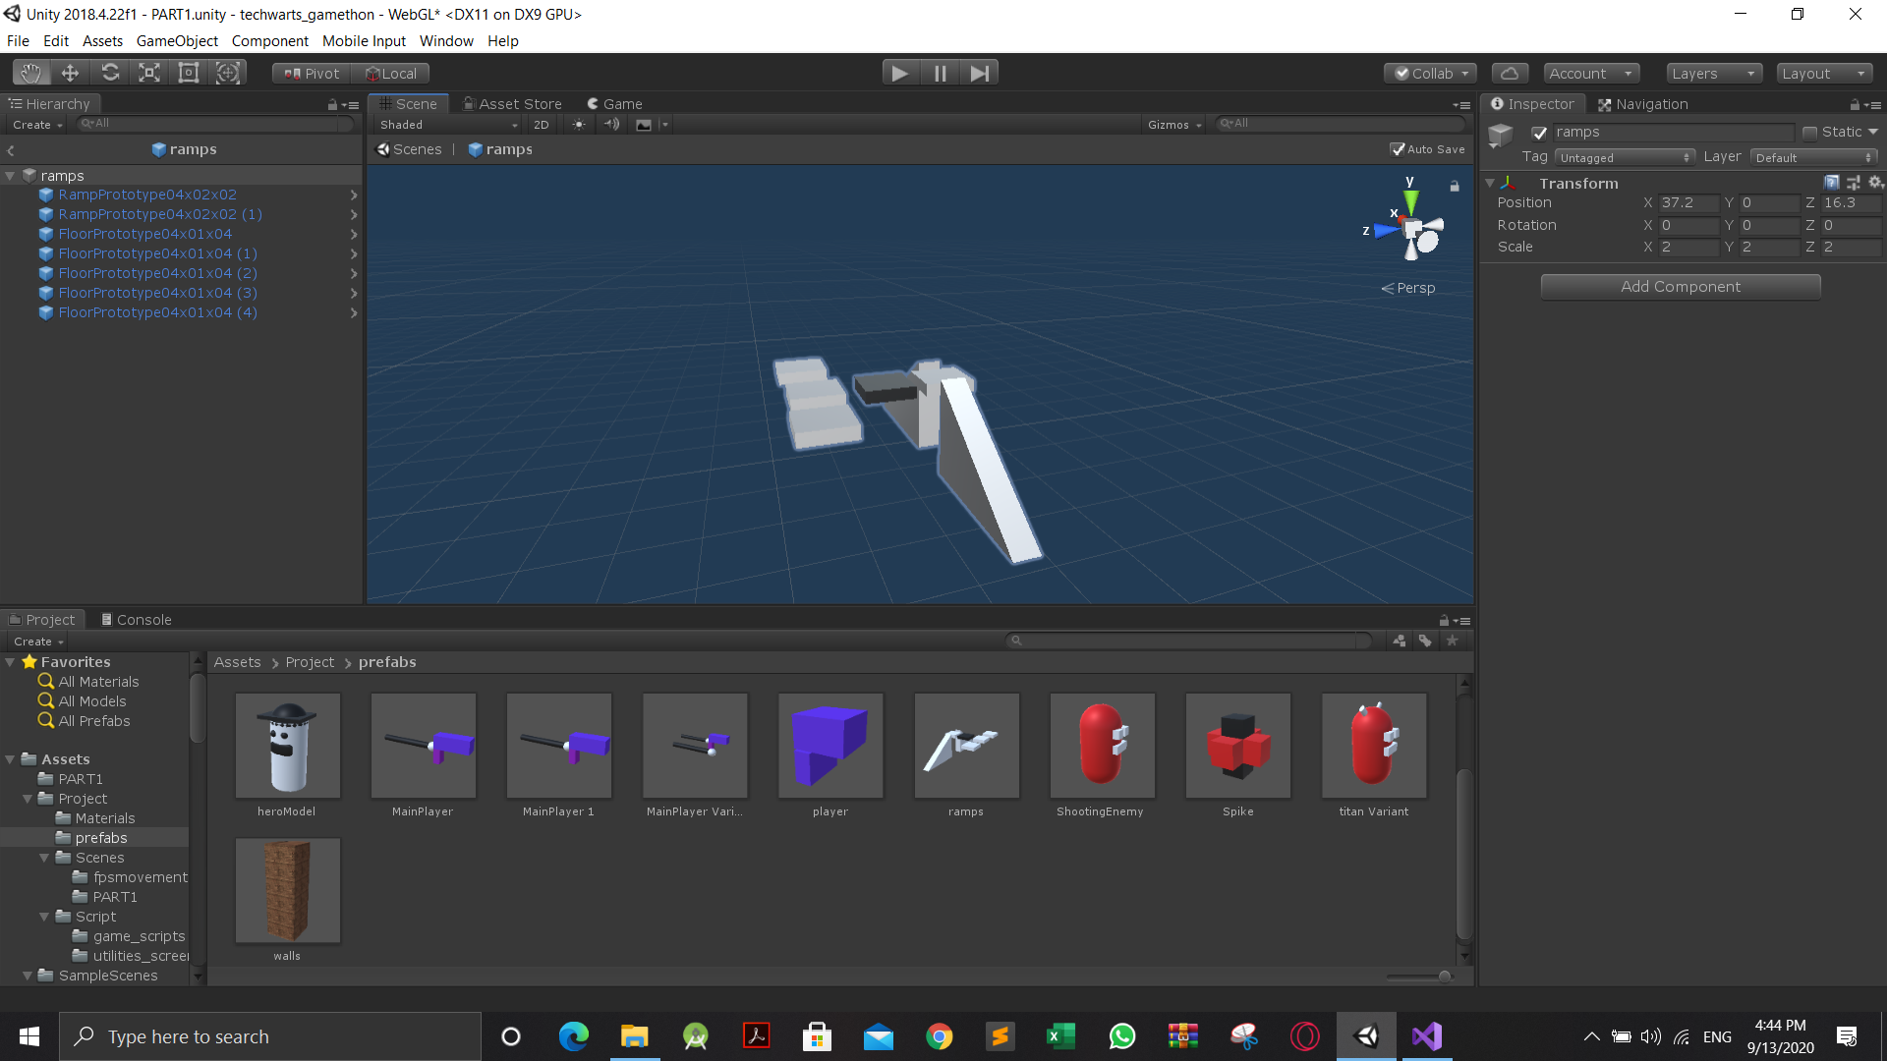The height and width of the screenshot is (1061, 1887).
Task: Click the Add Component button
Action: (x=1680, y=287)
